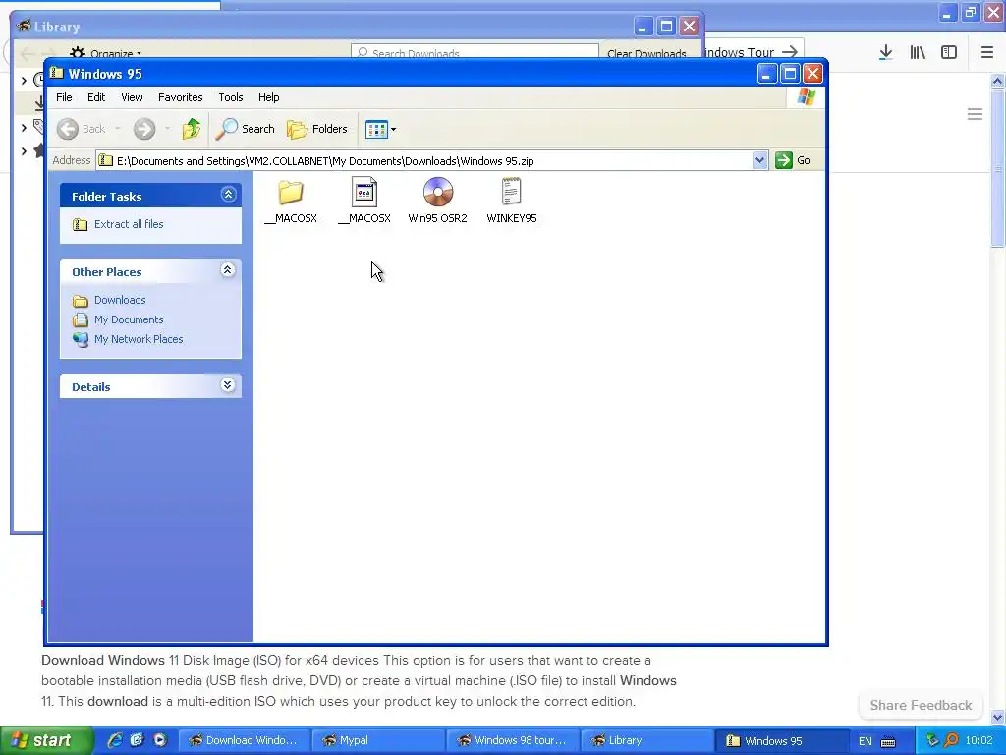Open the Views dropdown button

click(380, 129)
